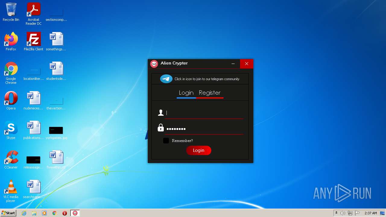Click the Show desktop button
This screenshot has width=386, height=217.
(383, 213)
